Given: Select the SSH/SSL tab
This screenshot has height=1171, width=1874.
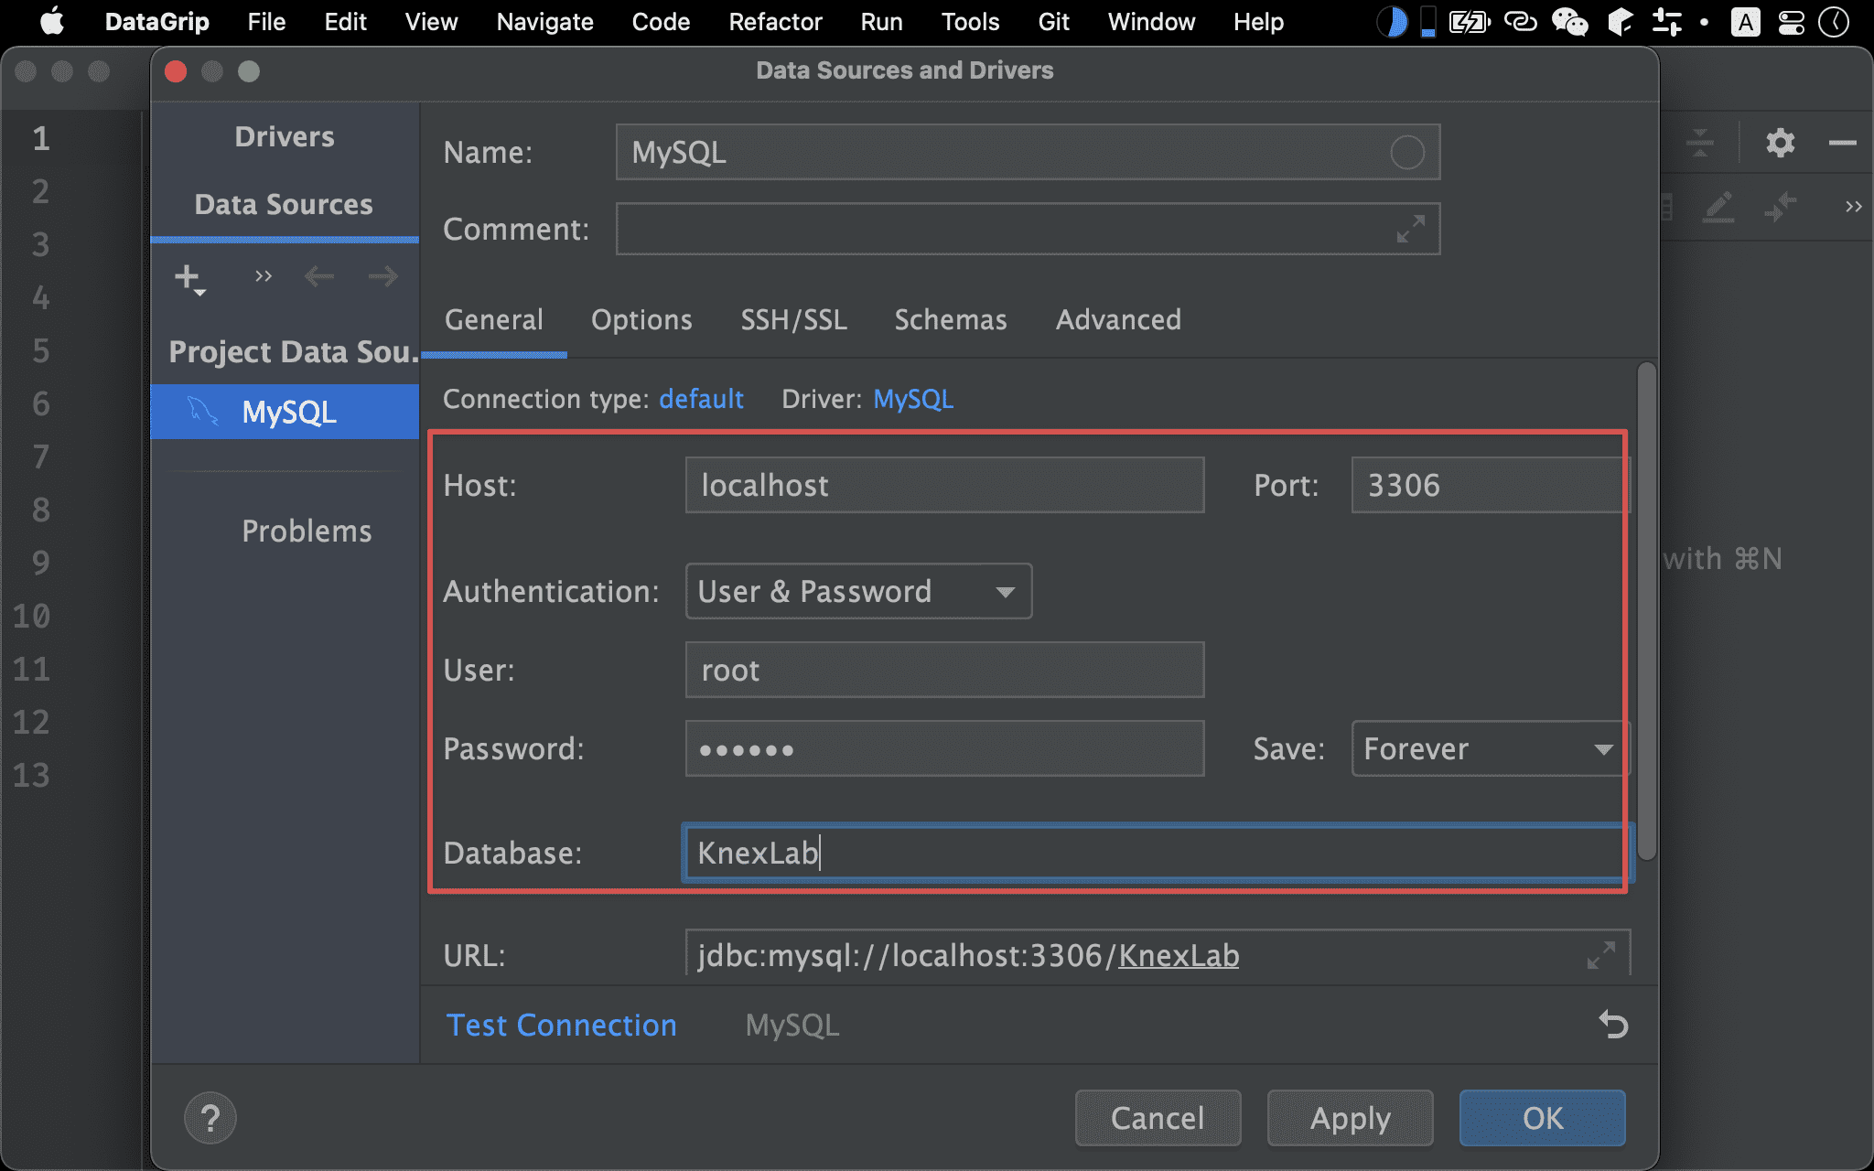Looking at the screenshot, I should coord(793,319).
